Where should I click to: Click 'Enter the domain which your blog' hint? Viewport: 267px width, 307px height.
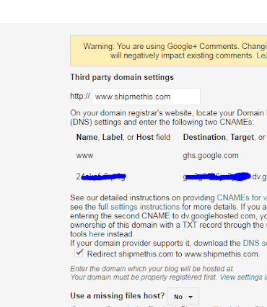[x=152, y=268]
